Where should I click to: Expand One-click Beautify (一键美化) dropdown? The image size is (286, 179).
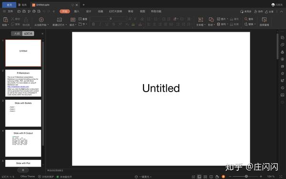(151, 177)
